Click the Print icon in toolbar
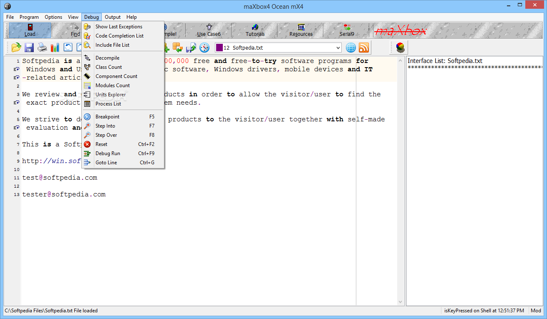The height and width of the screenshot is (319, 547). click(42, 48)
